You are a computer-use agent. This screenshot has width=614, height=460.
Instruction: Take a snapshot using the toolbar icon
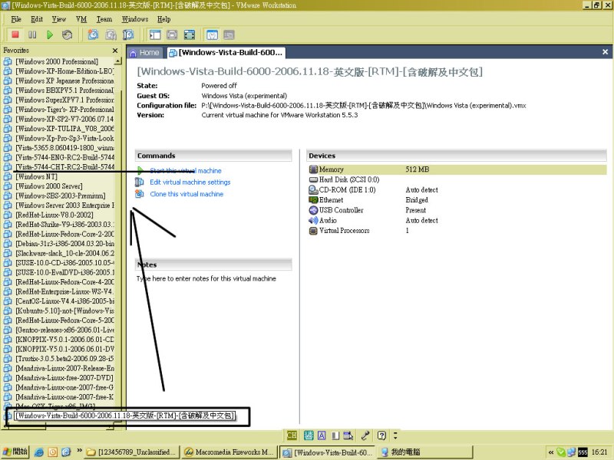click(93, 34)
